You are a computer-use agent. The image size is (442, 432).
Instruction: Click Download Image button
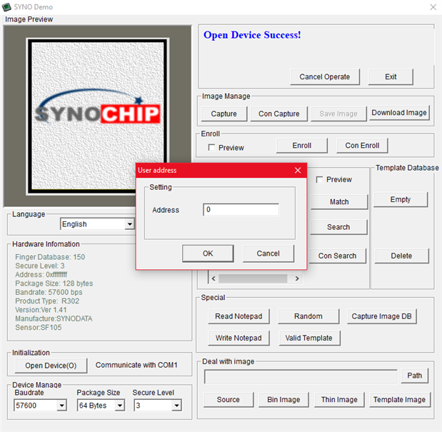399,112
